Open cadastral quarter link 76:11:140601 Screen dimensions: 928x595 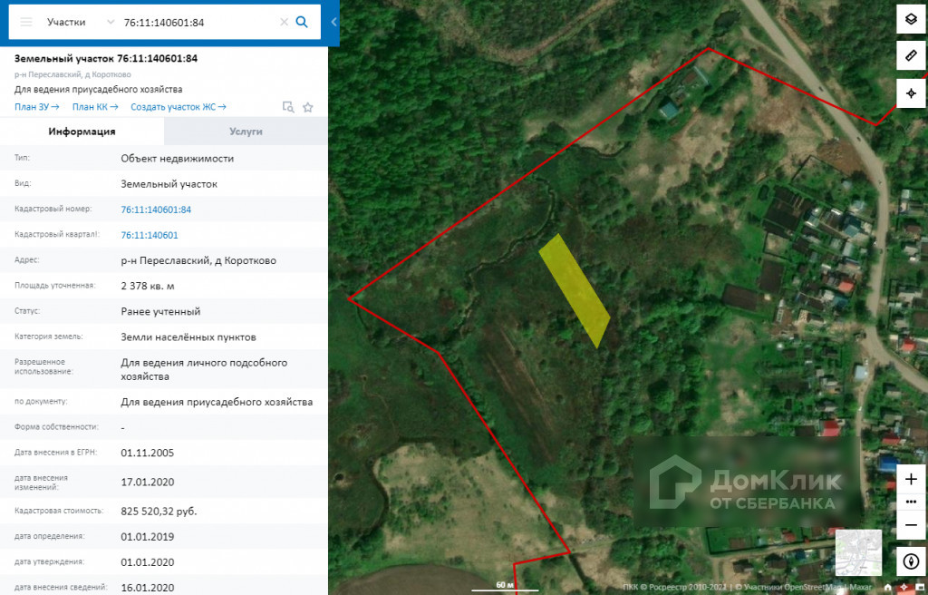click(150, 235)
